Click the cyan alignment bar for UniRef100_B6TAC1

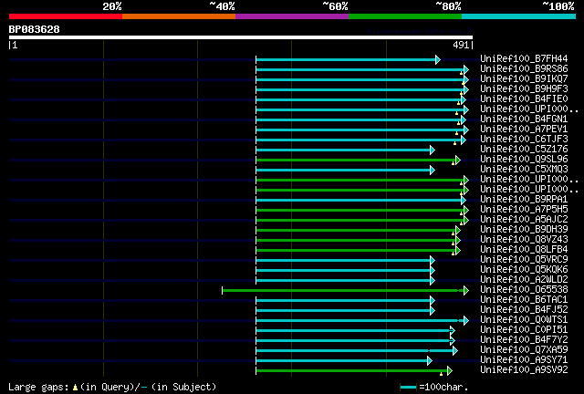coord(345,301)
